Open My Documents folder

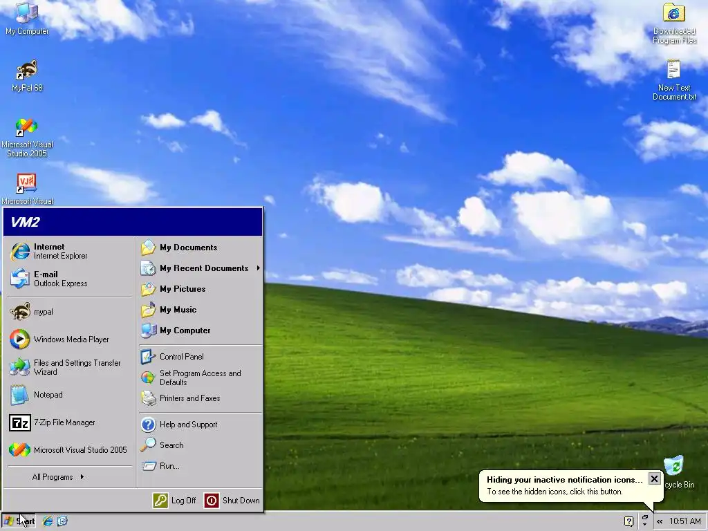200,248
